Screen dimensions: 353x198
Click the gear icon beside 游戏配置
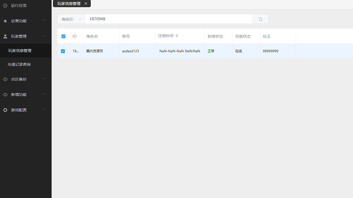click(5, 110)
